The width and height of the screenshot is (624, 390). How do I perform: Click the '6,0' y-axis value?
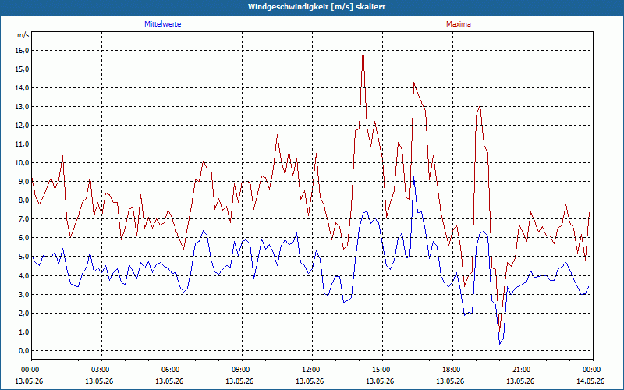[x=23, y=238]
